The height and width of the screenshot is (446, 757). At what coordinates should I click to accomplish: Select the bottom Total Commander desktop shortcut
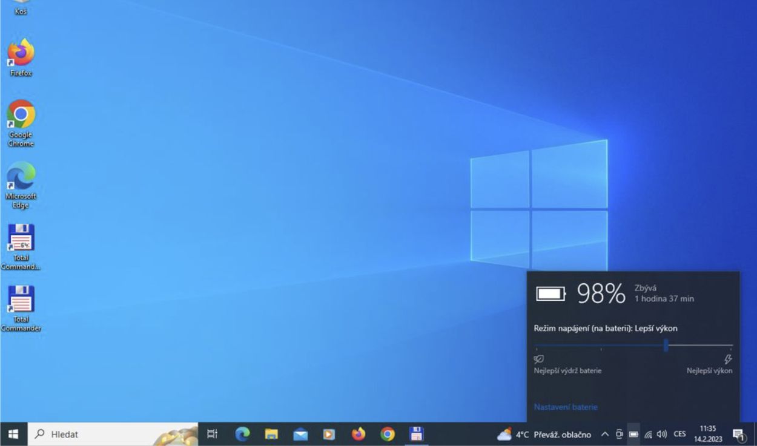click(x=21, y=301)
